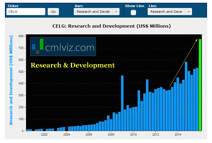Click the Line Research and Development combo box
The width and height of the screenshot is (212, 143).
click(x=170, y=11)
